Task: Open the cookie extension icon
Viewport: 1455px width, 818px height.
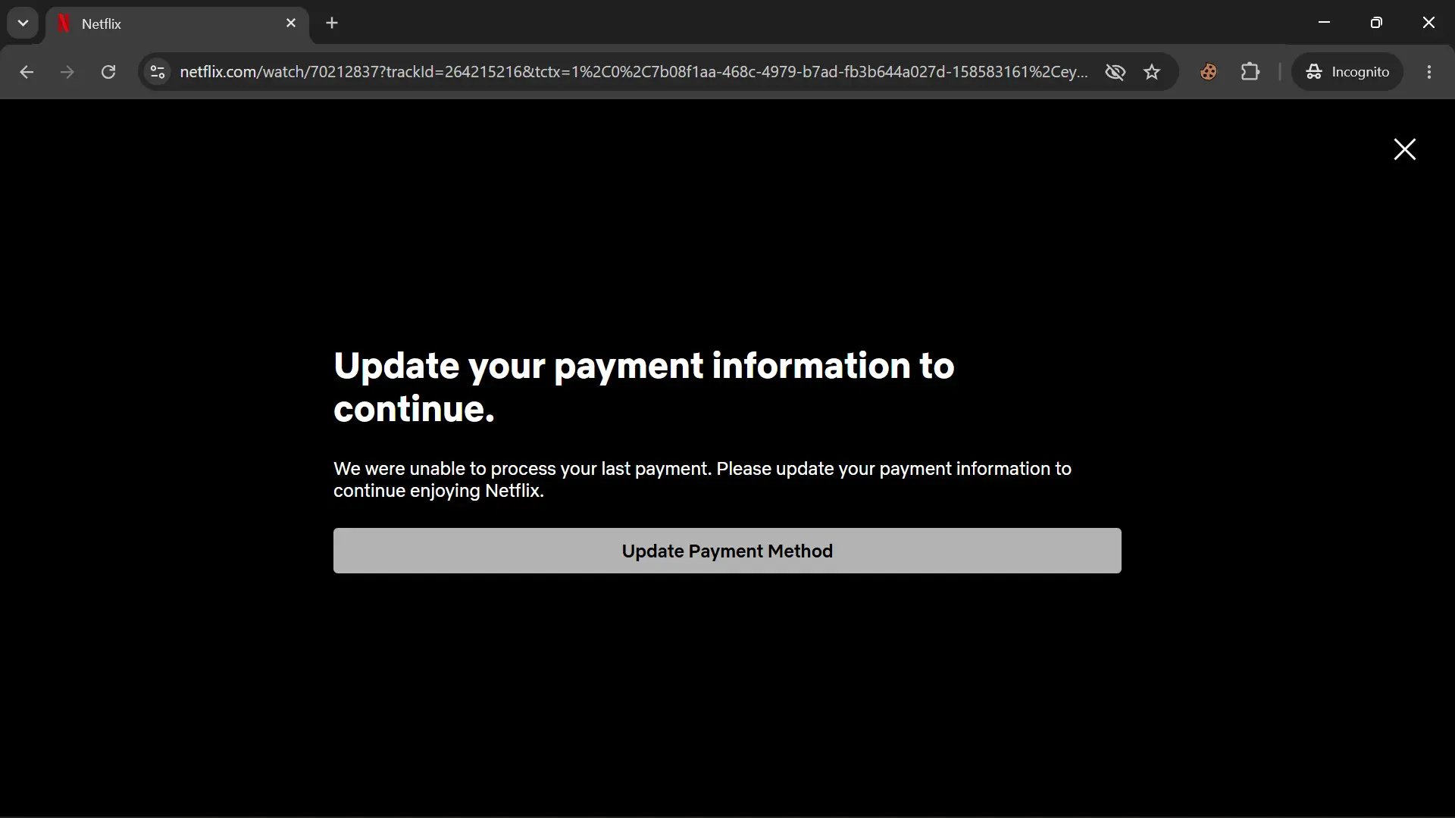Action: coord(1208,72)
